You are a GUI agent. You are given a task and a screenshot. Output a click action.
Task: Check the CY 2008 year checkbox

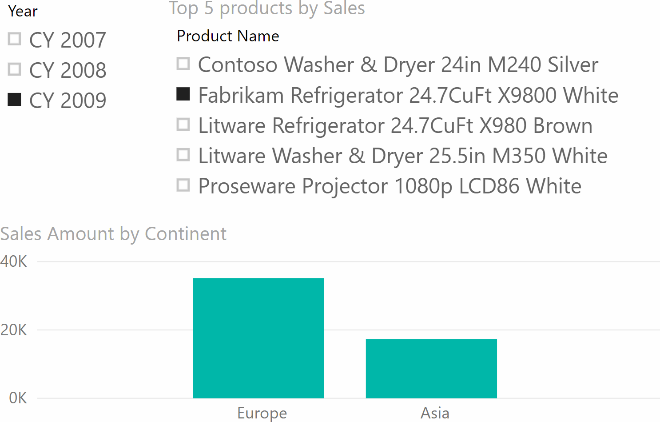coord(15,69)
